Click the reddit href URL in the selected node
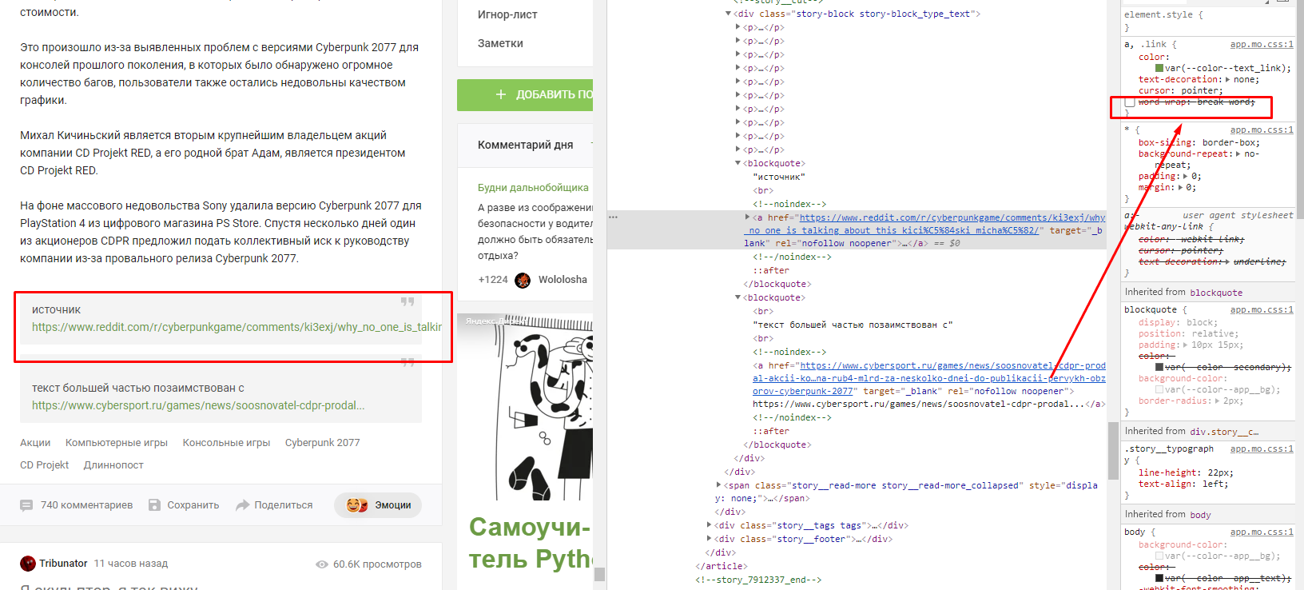 pos(925,224)
